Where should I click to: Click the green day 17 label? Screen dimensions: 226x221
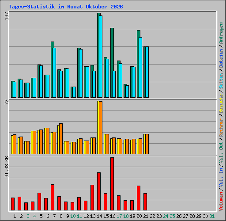(x=119, y=216)
